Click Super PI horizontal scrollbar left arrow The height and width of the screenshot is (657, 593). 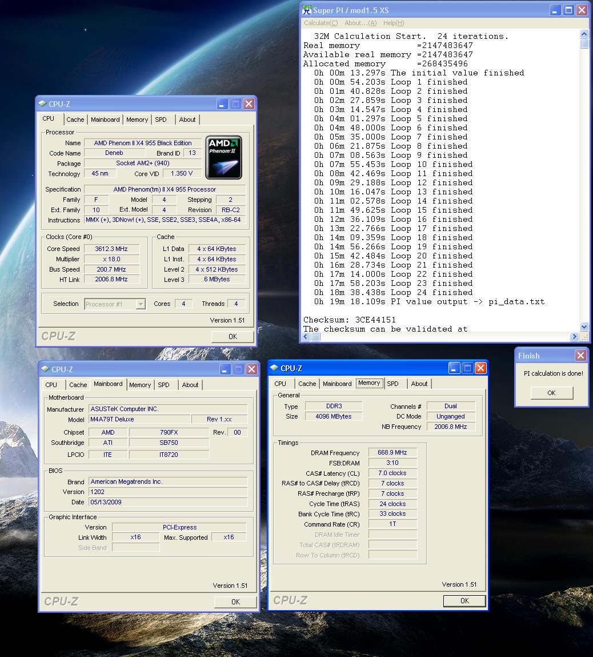click(x=306, y=336)
